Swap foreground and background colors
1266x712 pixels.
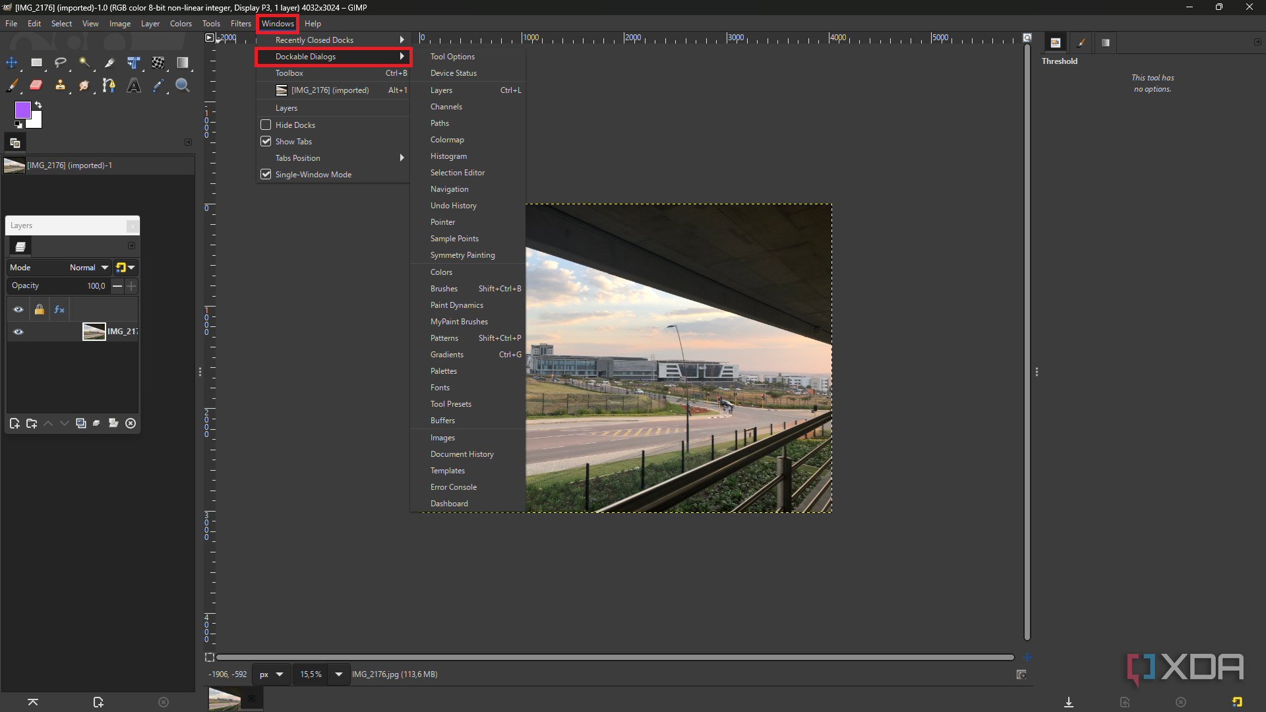(x=38, y=105)
